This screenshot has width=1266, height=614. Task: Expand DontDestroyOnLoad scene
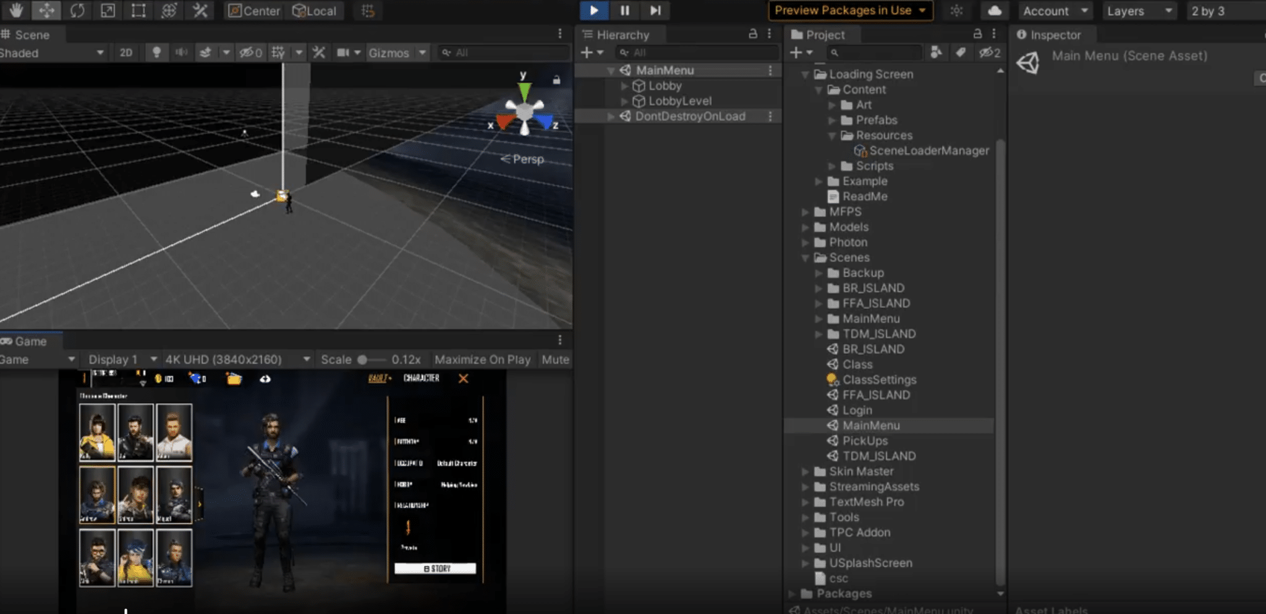[611, 116]
